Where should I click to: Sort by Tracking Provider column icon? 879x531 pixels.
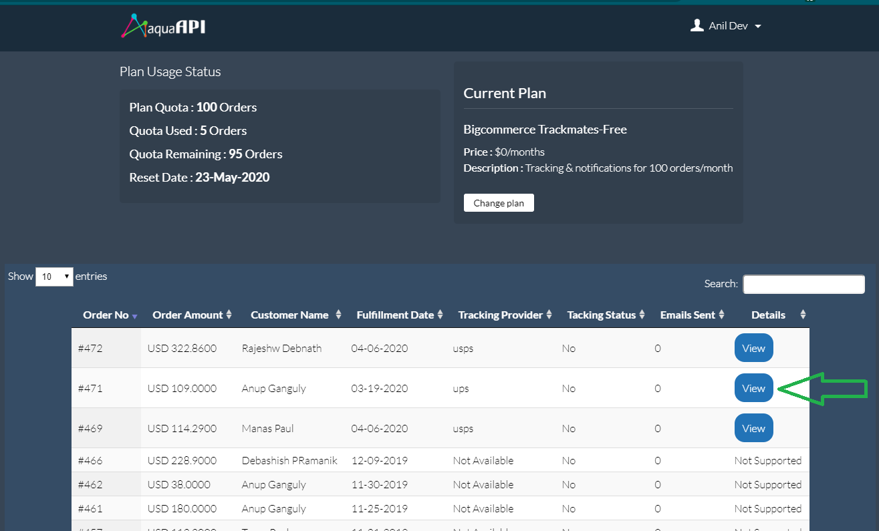pyautogui.click(x=549, y=315)
